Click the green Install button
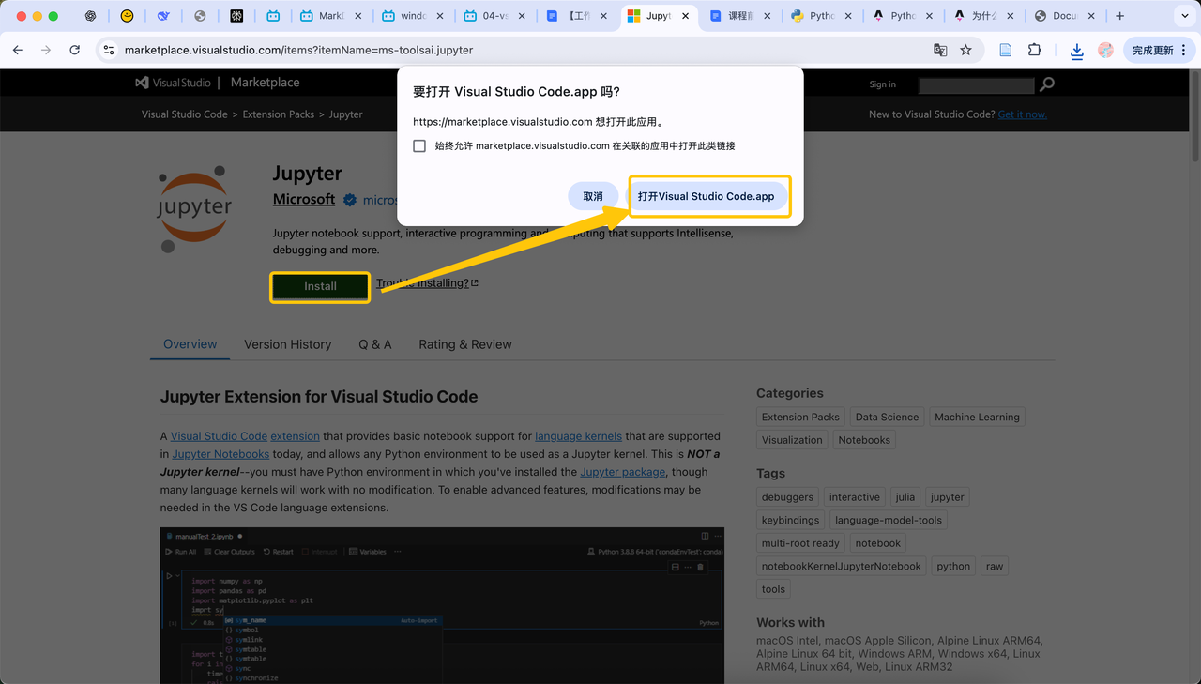The width and height of the screenshot is (1201, 684). click(x=320, y=286)
